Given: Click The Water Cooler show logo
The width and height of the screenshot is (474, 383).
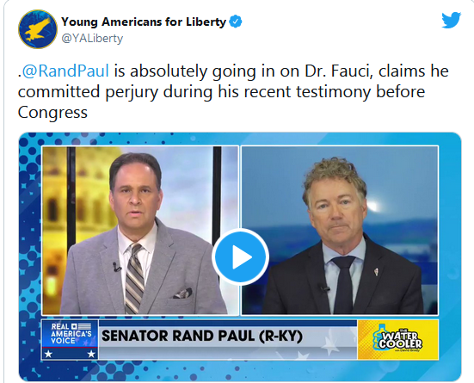Looking at the screenshot, I should tap(397, 339).
